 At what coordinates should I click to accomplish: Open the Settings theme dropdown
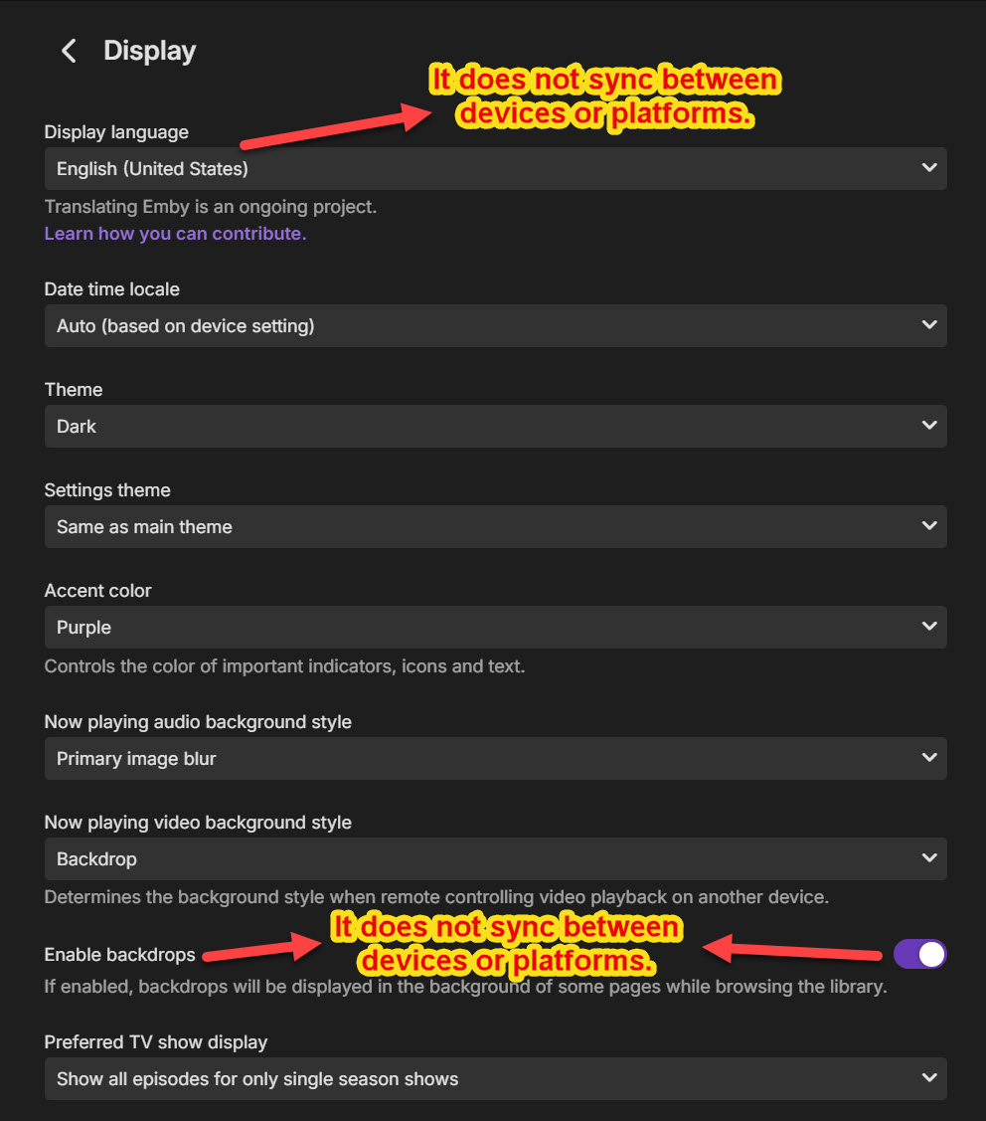pos(495,527)
